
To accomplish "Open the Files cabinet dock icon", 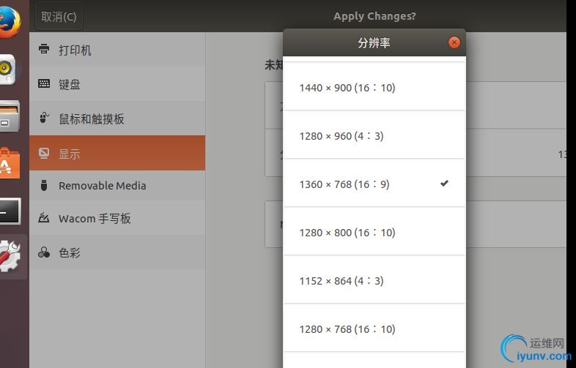I will pos(10,116).
